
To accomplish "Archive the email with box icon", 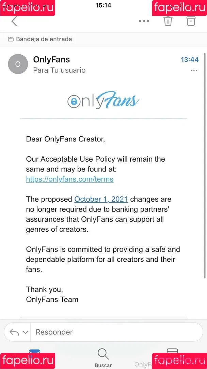I will tap(191, 21).
